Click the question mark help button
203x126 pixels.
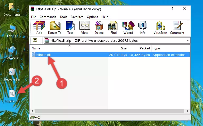click(173, 9)
